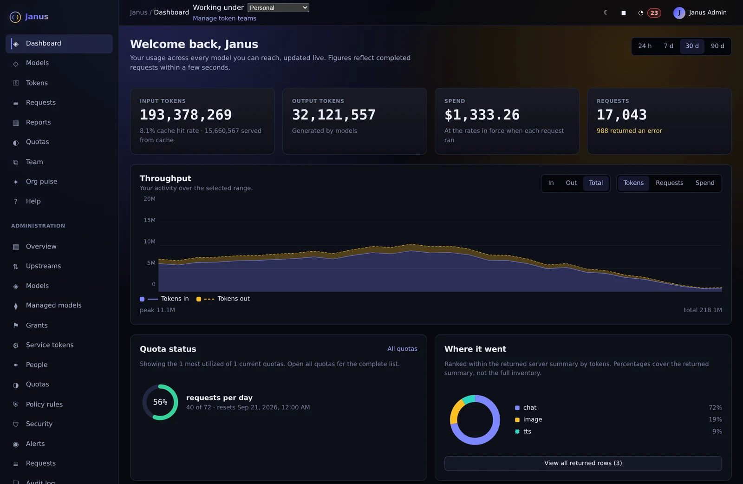Switch Throughput direction to Total
The height and width of the screenshot is (484, 743).
pyautogui.click(x=596, y=183)
